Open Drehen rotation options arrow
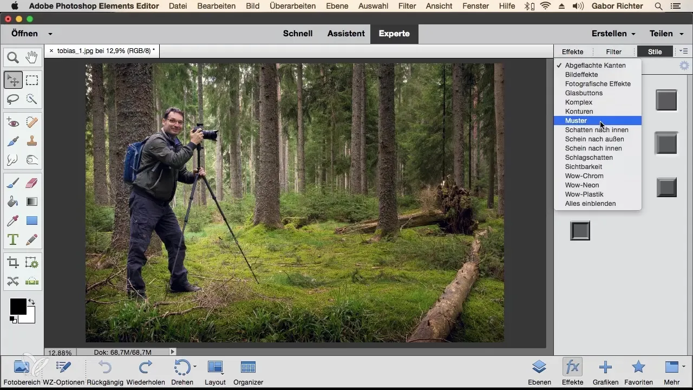 195,367
